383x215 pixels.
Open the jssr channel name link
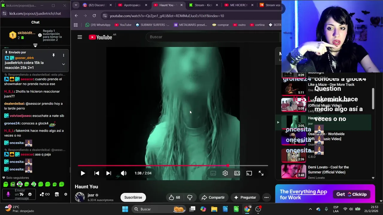click(x=91, y=195)
